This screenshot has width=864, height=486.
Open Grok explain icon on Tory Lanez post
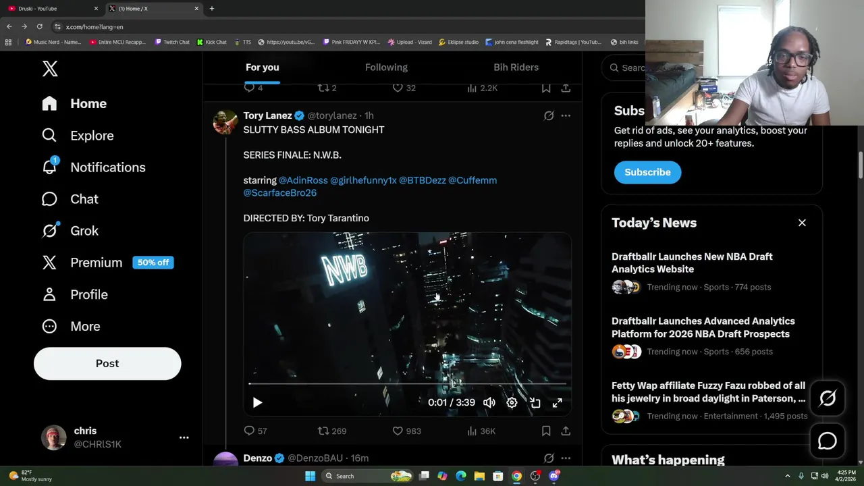click(x=549, y=115)
